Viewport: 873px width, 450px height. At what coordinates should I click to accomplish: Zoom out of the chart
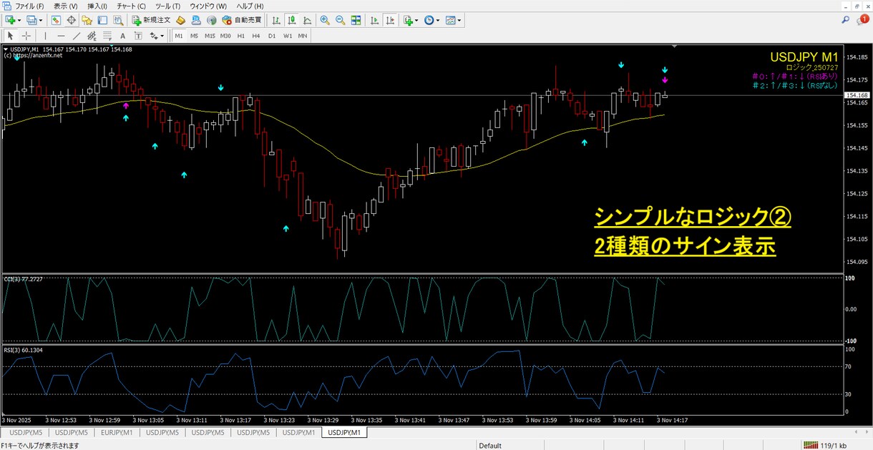[340, 21]
